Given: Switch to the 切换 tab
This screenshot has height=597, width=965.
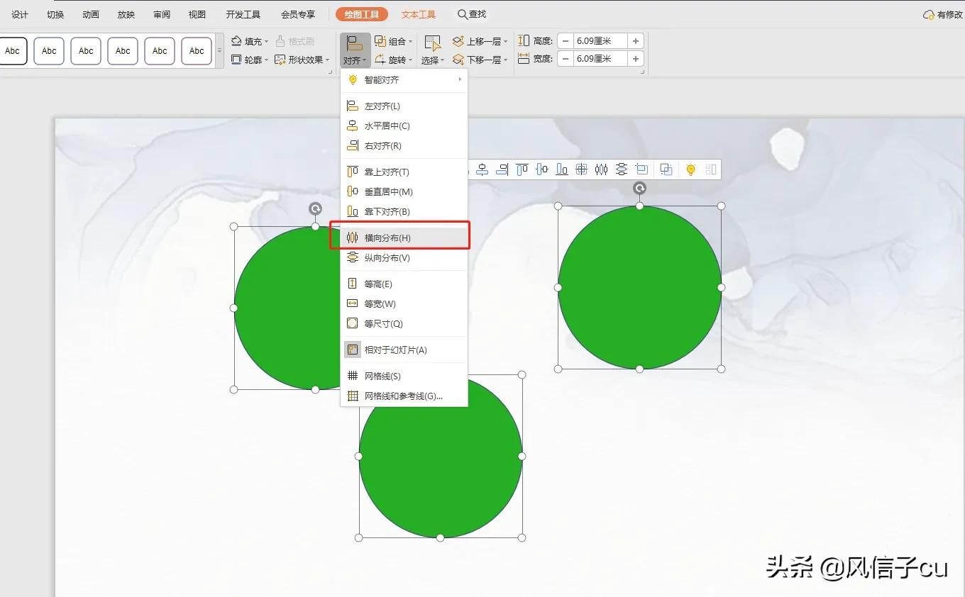Looking at the screenshot, I should [x=55, y=14].
